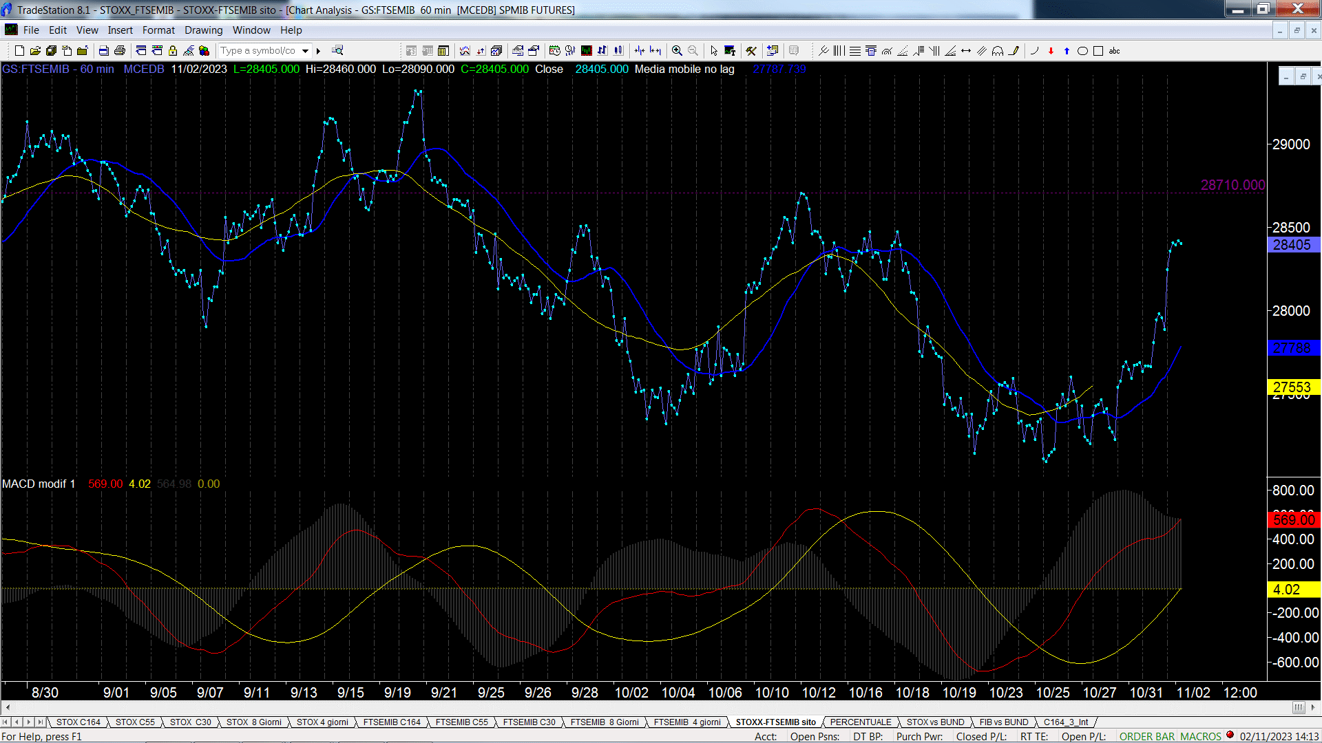Click the first-tab navigation arrow

point(6,722)
